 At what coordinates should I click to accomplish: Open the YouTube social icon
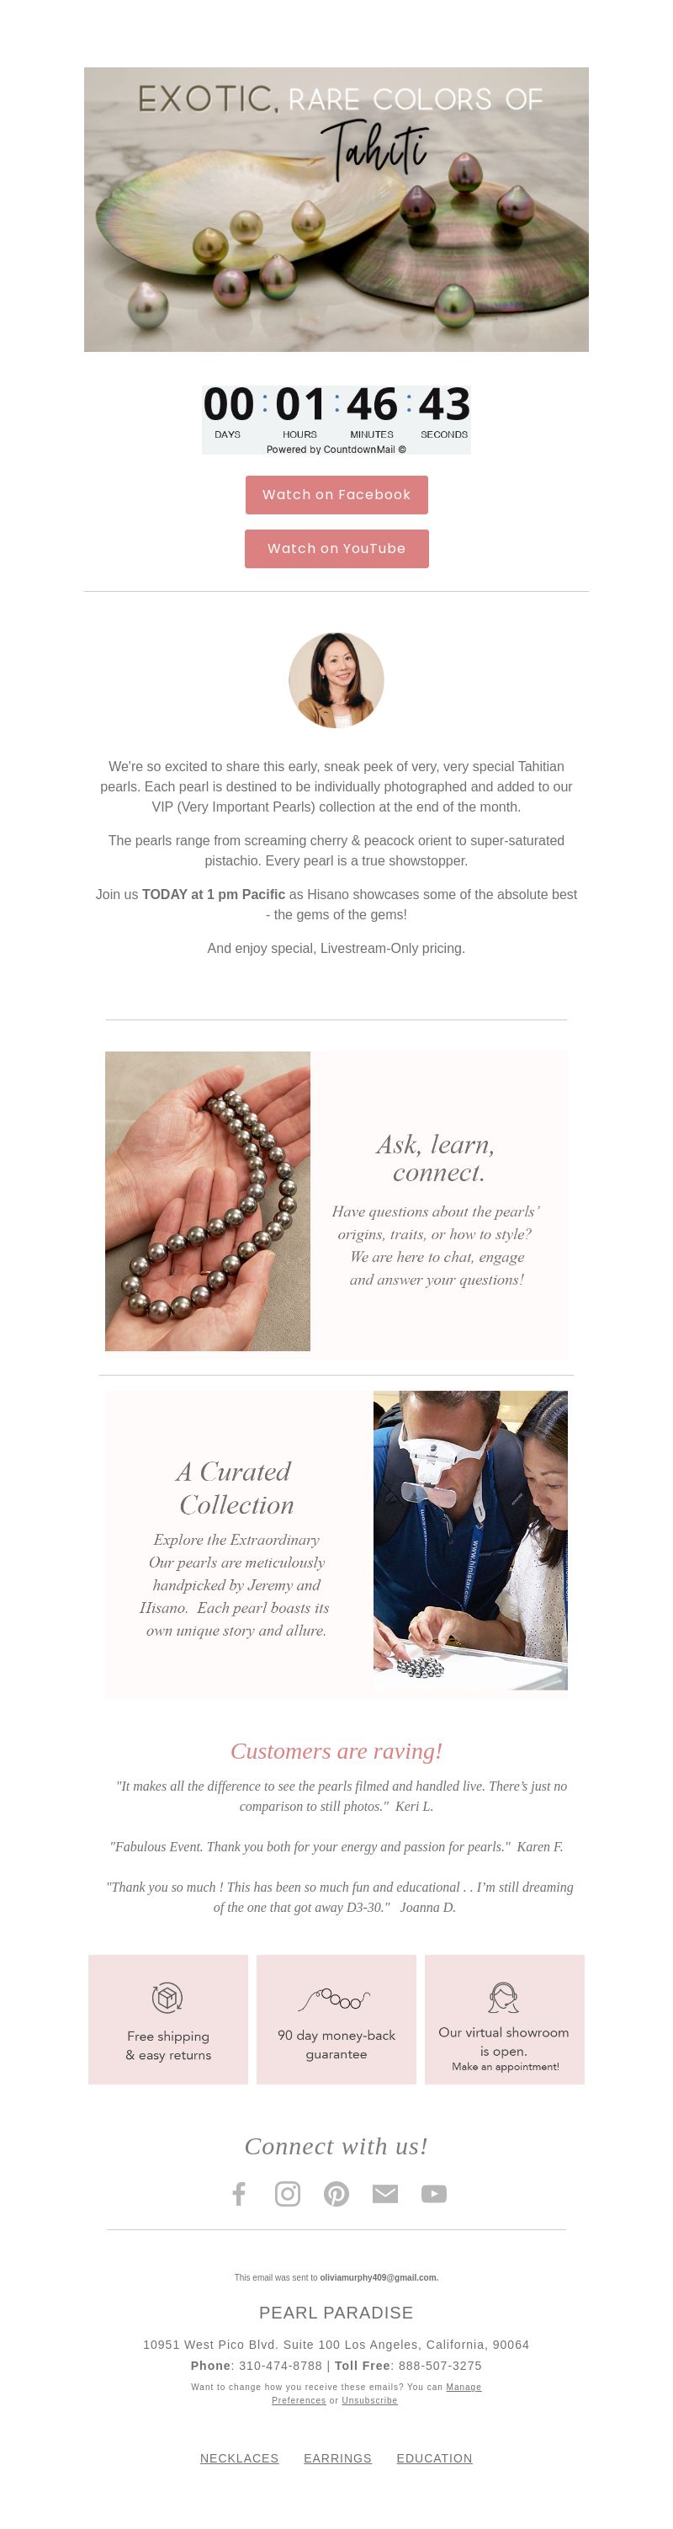point(433,2193)
